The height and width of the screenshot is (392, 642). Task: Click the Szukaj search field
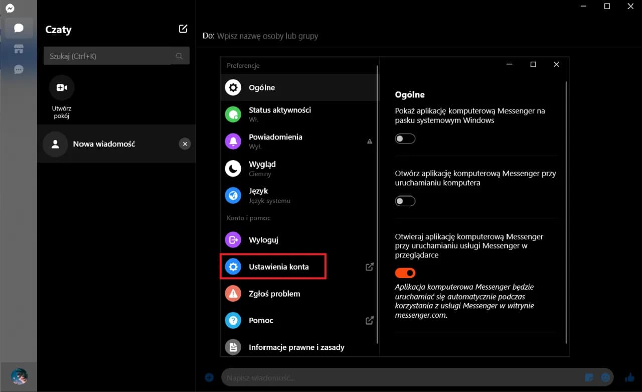coord(110,56)
